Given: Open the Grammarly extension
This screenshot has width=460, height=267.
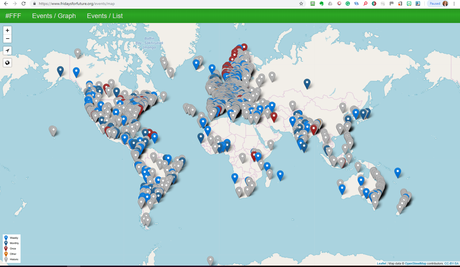Looking at the screenshot, I should (x=348, y=4).
